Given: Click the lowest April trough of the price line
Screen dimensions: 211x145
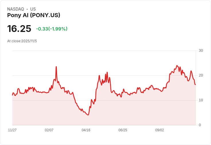Looking at the screenshot, I should pyautogui.click(x=88, y=115).
